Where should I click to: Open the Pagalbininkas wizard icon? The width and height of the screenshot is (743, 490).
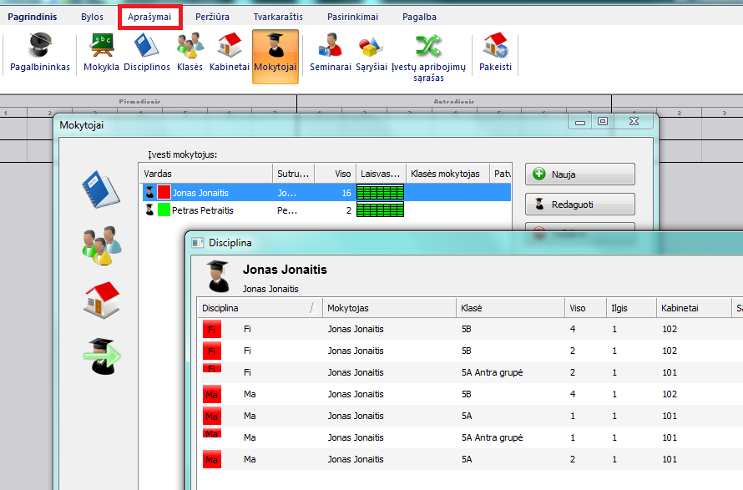(39, 52)
